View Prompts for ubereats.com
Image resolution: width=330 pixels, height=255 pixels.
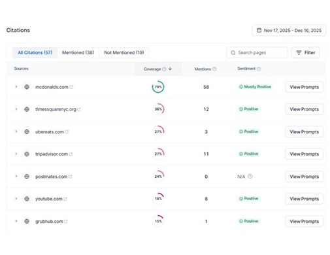pos(304,131)
